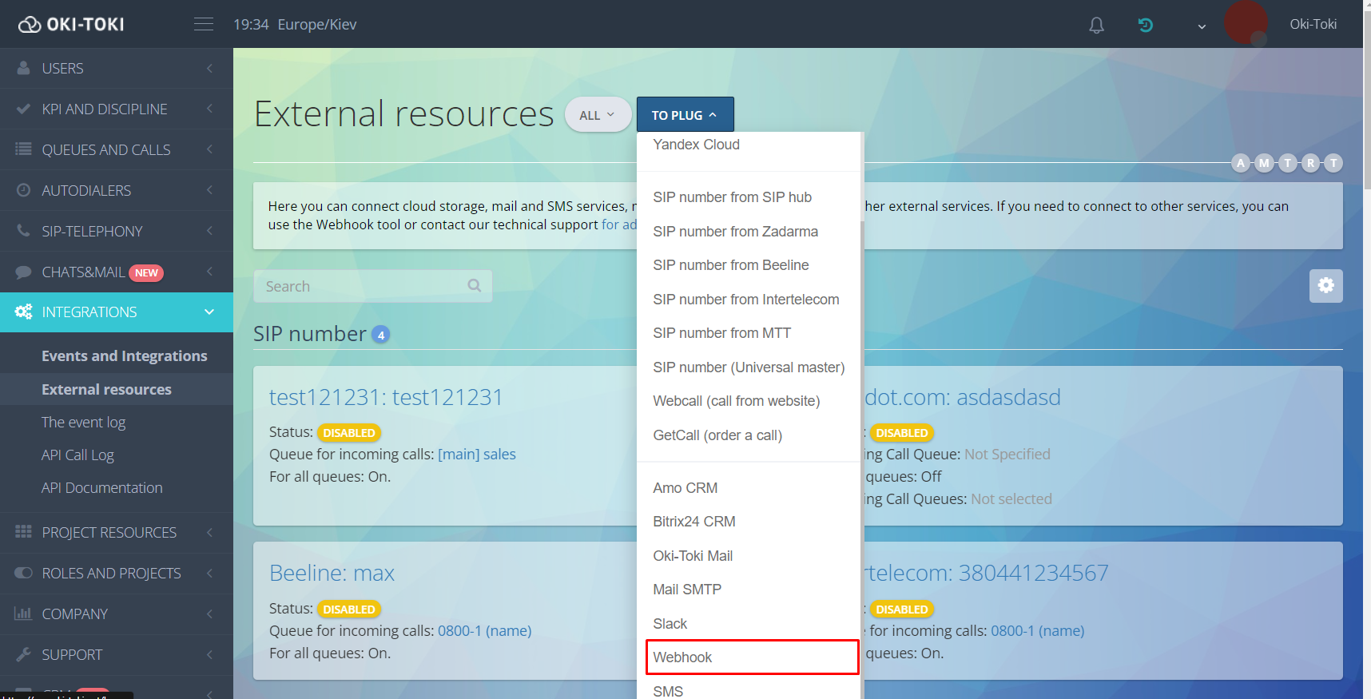Select Webhook from the plug menu
The image size is (1371, 699).
[x=751, y=657]
